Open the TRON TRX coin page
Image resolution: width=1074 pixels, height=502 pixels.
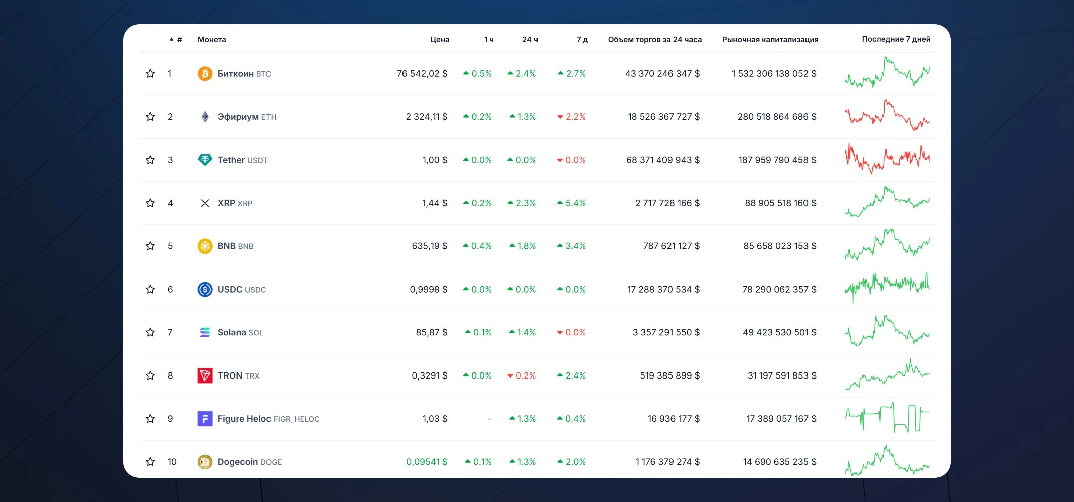[x=239, y=375]
